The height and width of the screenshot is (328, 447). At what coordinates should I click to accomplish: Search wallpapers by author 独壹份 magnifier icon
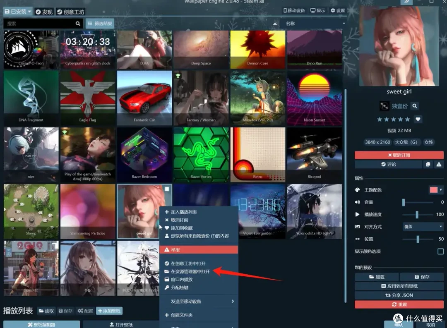pyautogui.click(x=414, y=106)
